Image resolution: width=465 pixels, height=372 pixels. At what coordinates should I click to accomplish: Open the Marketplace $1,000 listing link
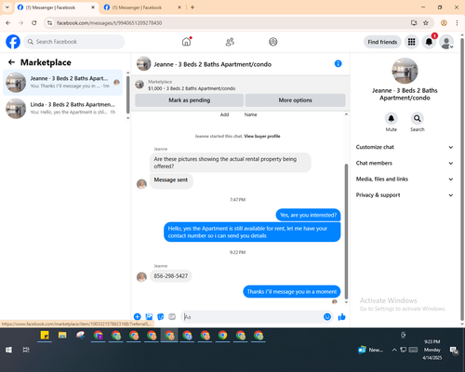(x=192, y=88)
